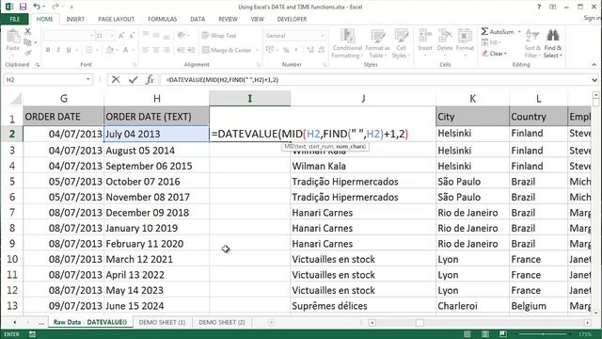This screenshot has width=602, height=339.
Task: Click cell with Suprêmes délices
Action: coord(363,306)
